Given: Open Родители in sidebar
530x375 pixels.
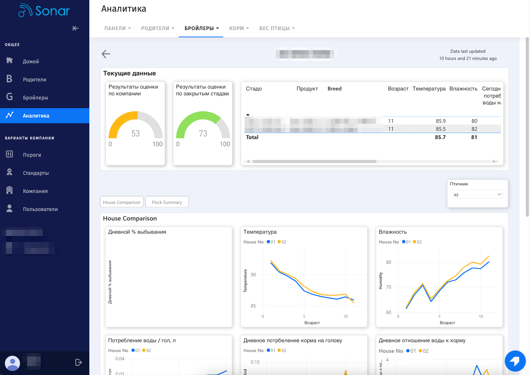Looking at the screenshot, I should coord(35,80).
